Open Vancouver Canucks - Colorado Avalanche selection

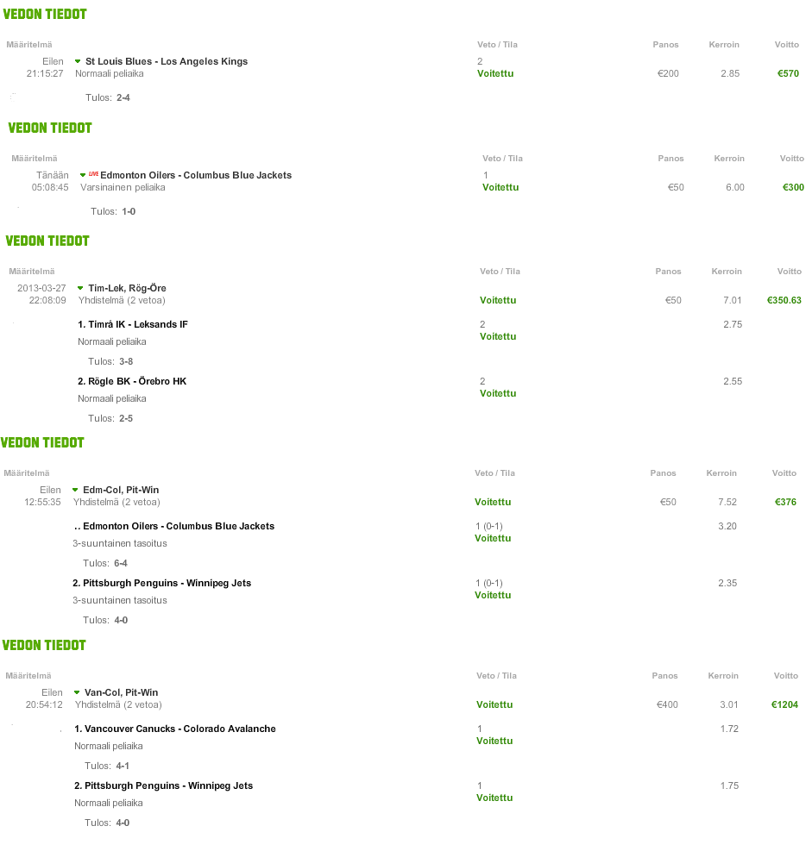tap(175, 729)
